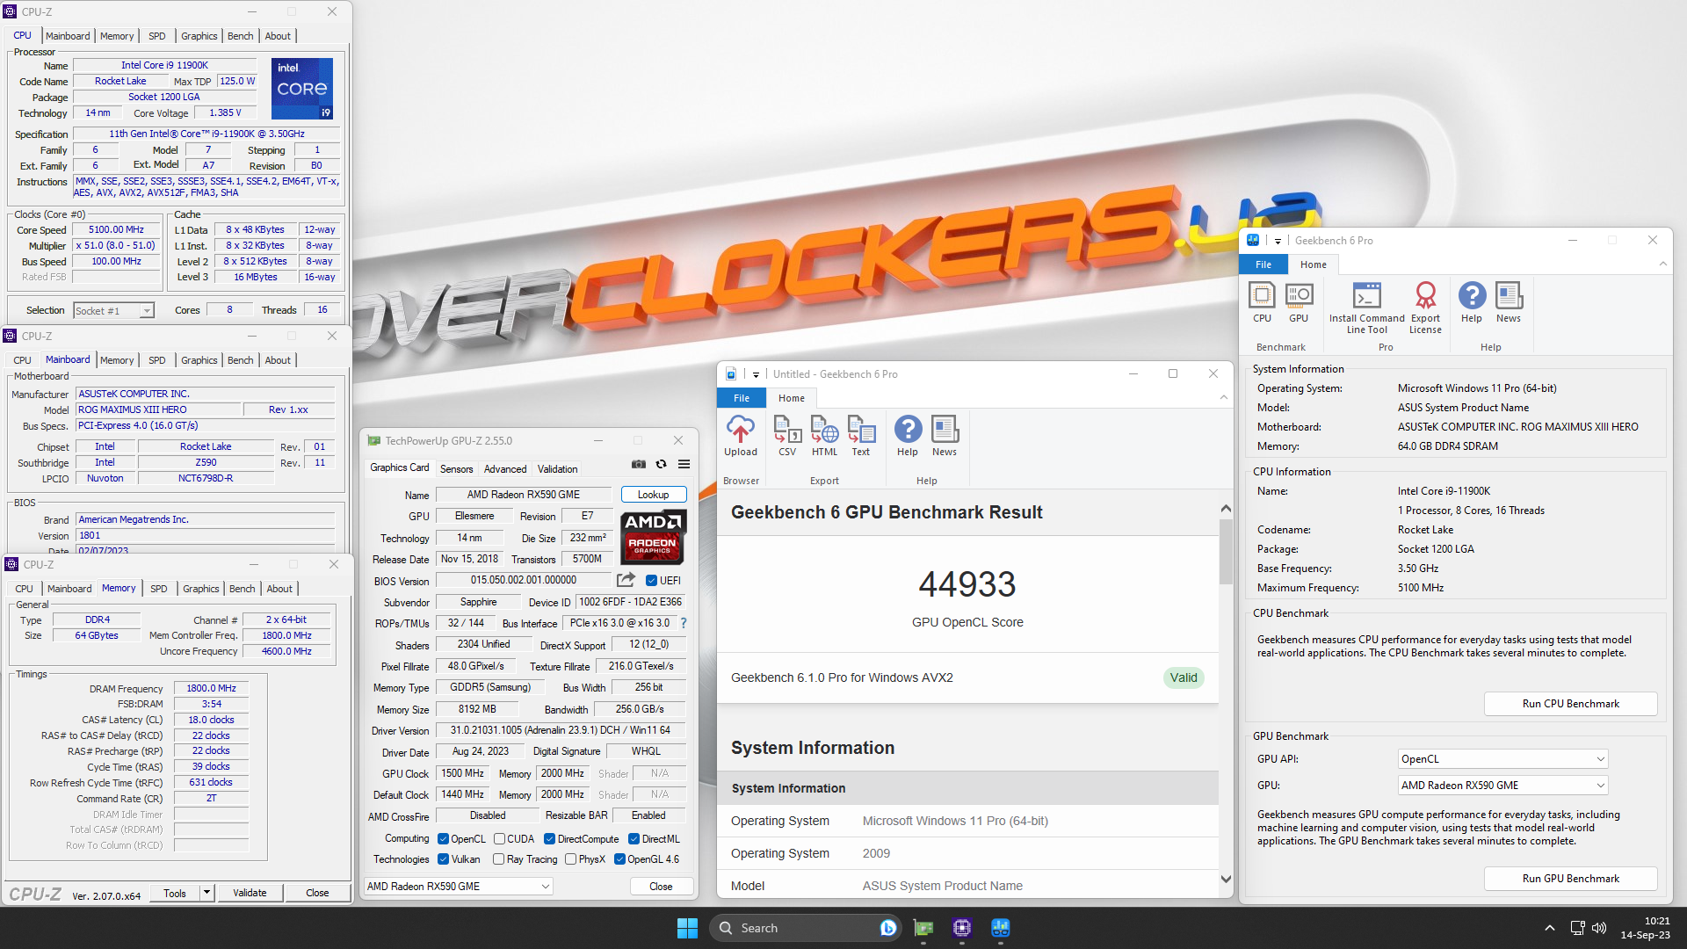Open Bing chat icon in taskbar search
1687x949 pixels.
click(887, 928)
